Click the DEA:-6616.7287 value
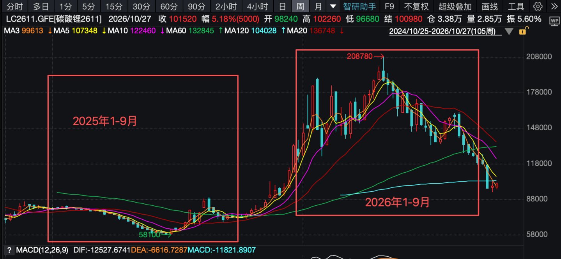The width and height of the screenshot is (561, 259). click(159, 250)
